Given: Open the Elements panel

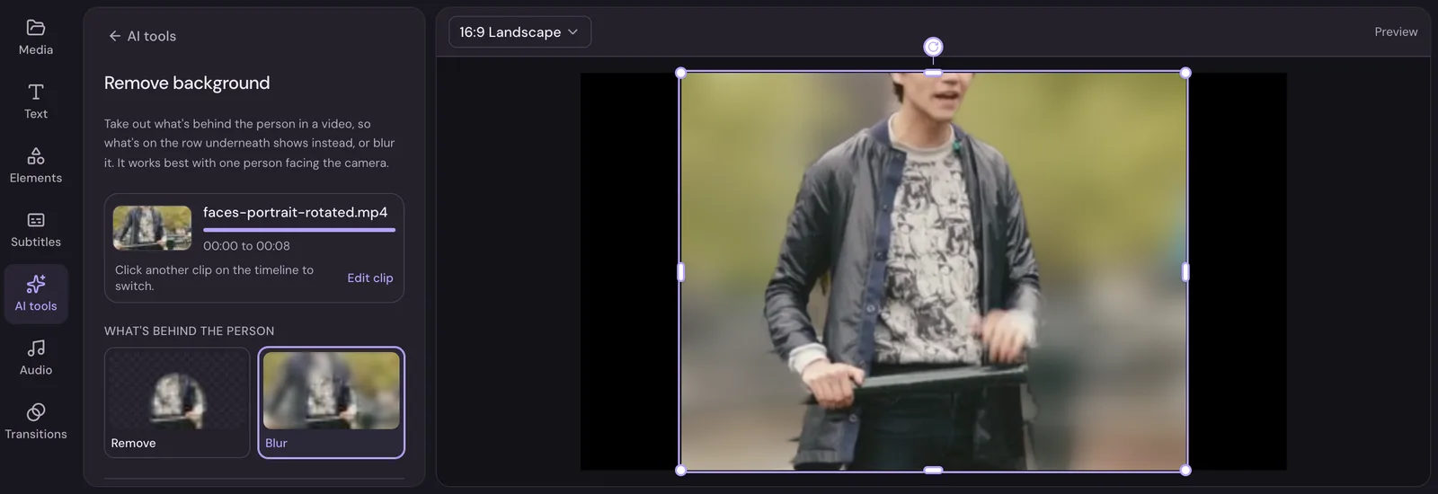Looking at the screenshot, I should click(36, 166).
